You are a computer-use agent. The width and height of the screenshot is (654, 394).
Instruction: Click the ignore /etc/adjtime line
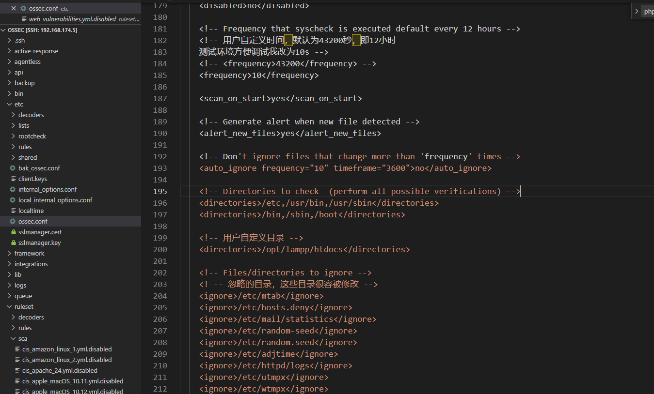point(268,354)
